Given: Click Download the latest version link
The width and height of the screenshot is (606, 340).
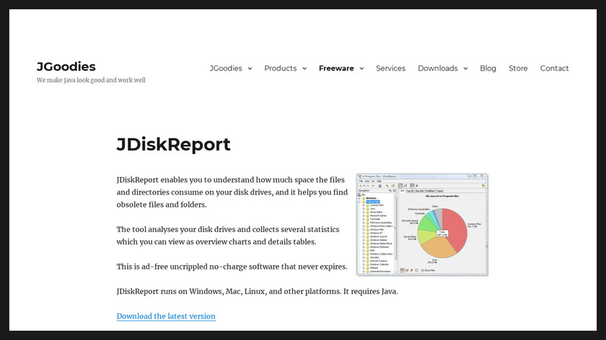Looking at the screenshot, I should click(x=166, y=316).
